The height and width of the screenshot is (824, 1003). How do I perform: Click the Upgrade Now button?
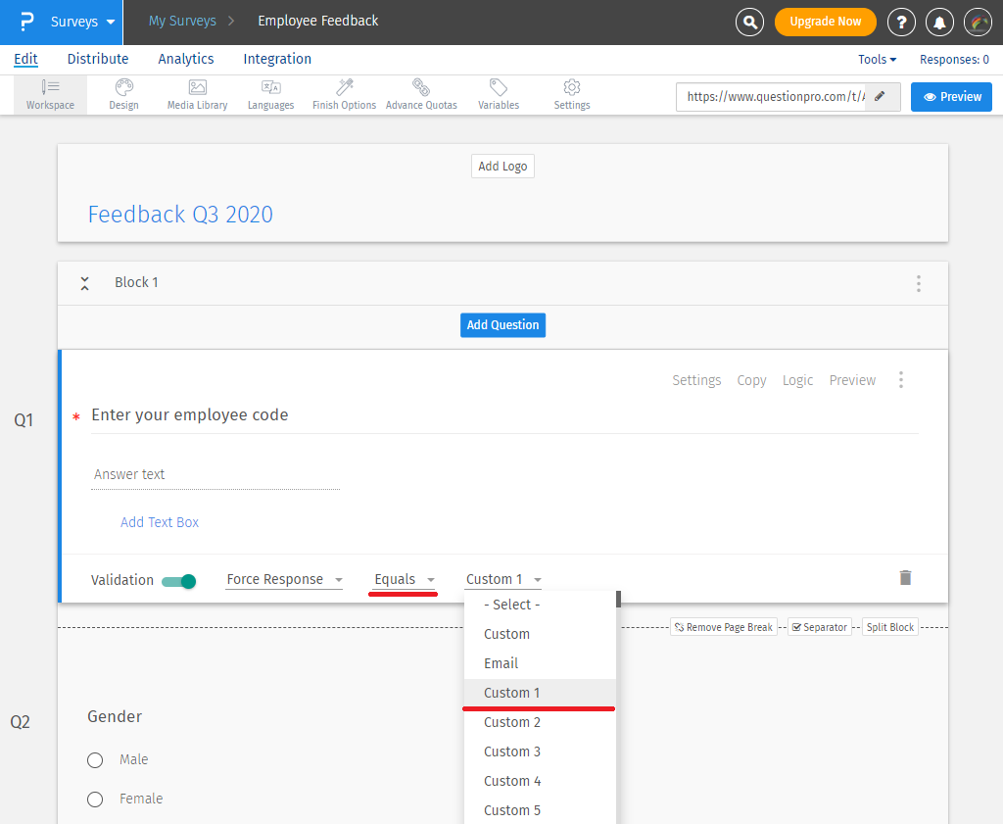[x=825, y=22]
